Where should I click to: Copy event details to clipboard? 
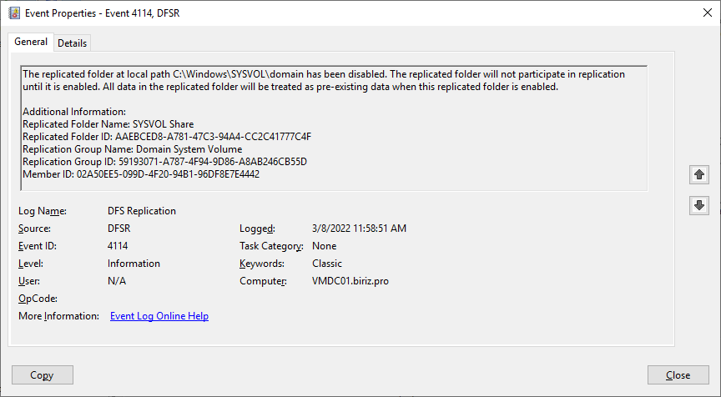[43, 375]
